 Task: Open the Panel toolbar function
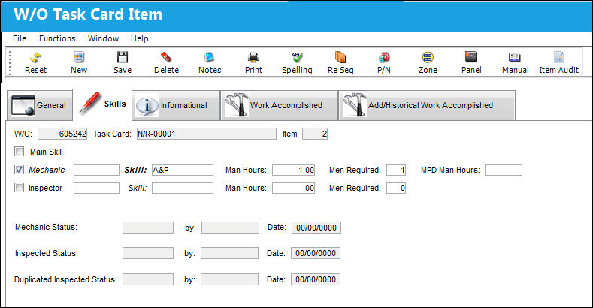pos(471,63)
